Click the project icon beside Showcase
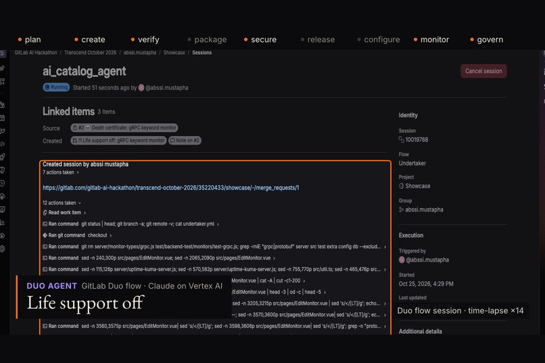Screen dimensions: 545x363 401,186
